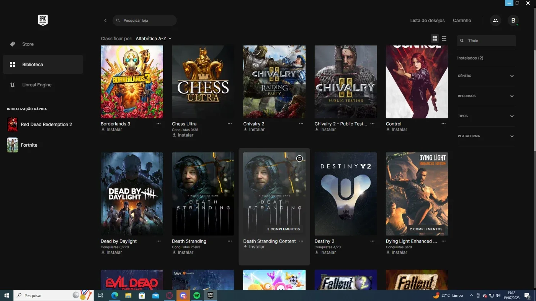The image size is (536, 301).
Task: Open options for Chivalry 2 - Public Test
Action: pyautogui.click(x=373, y=124)
